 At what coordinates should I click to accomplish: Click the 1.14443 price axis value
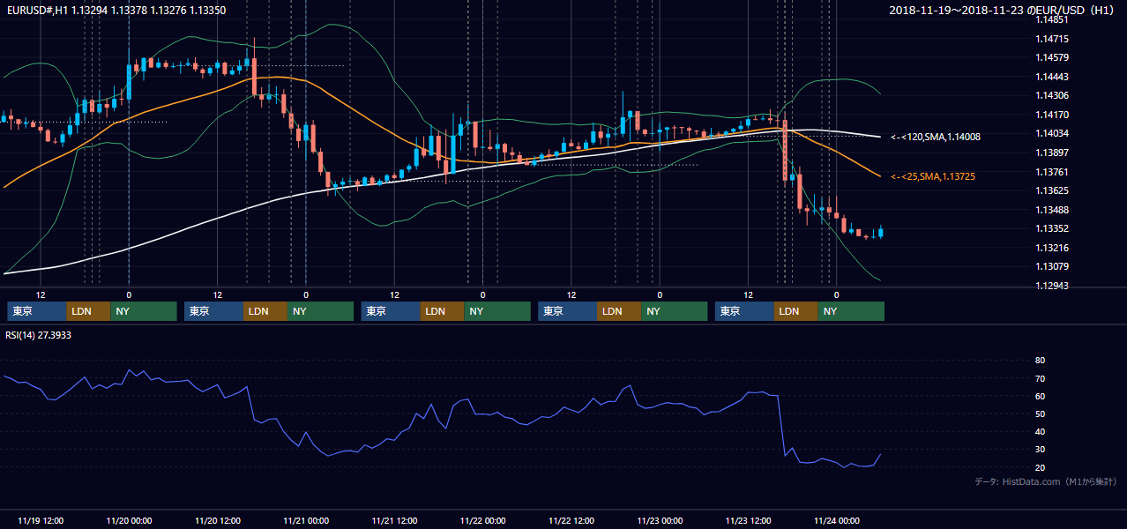click(x=1053, y=77)
